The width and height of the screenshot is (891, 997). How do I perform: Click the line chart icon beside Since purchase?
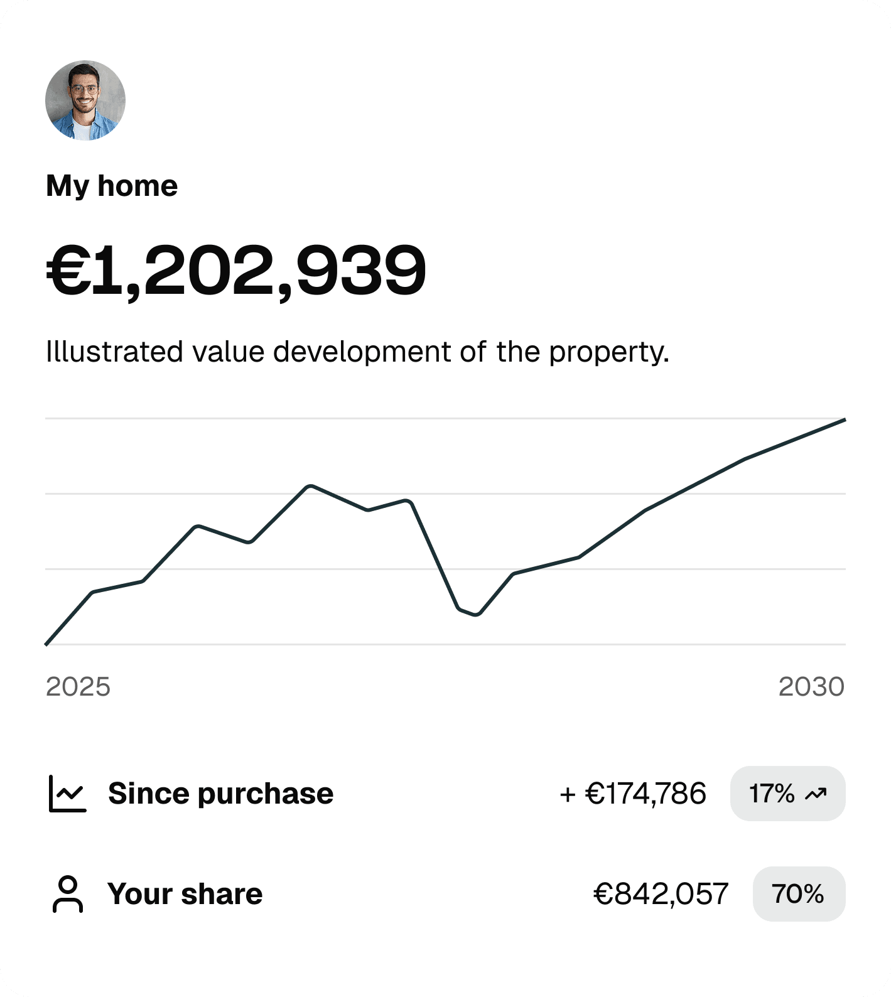point(67,793)
